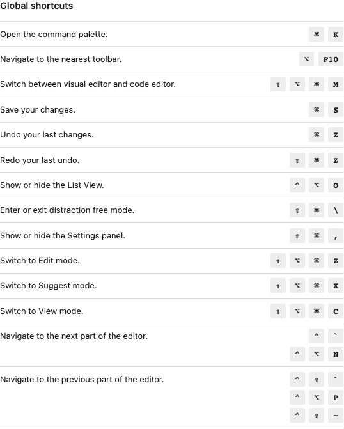Click the N key badge
The height and width of the screenshot is (429, 344).
(x=336, y=354)
